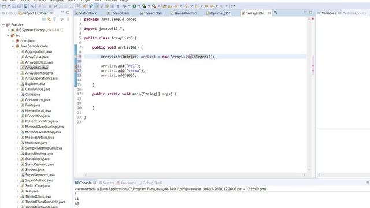Click the green Run toolbar icon
Image resolution: width=370 pixels, height=208 pixels.
click(134, 6)
